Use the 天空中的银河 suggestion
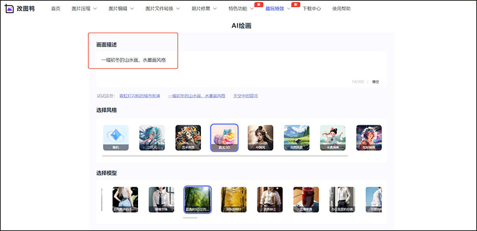The width and height of the screenshot is (477, 231). pyautogui.click(x=245, y=96)
